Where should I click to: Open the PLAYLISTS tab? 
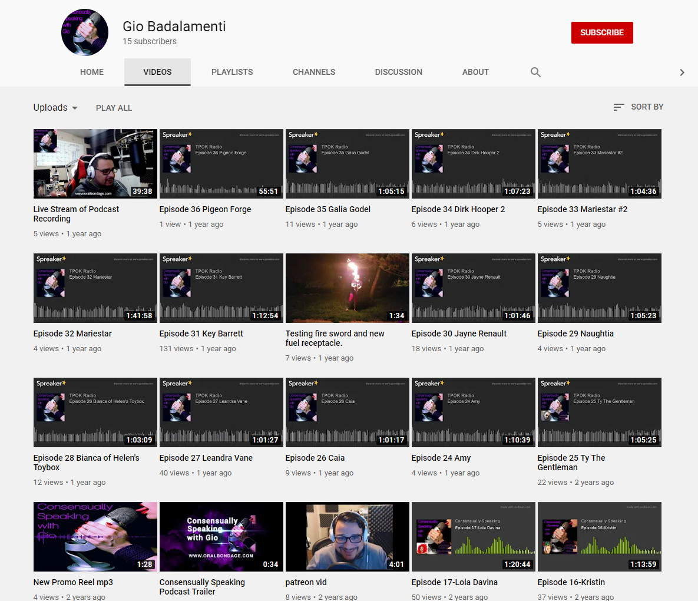click(x=232, y=72)
